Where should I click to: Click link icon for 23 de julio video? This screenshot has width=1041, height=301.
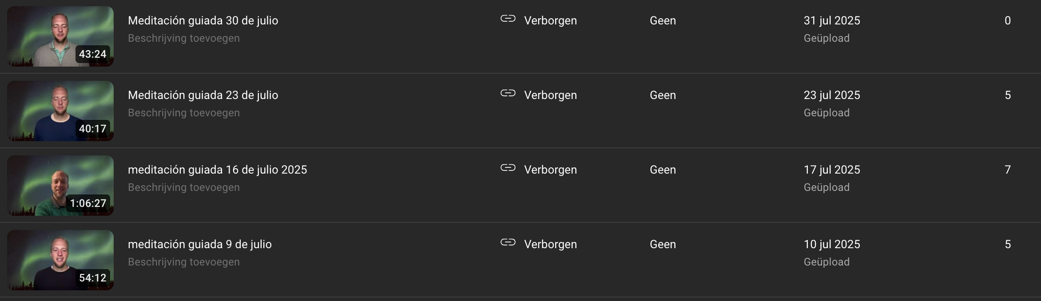508,93
